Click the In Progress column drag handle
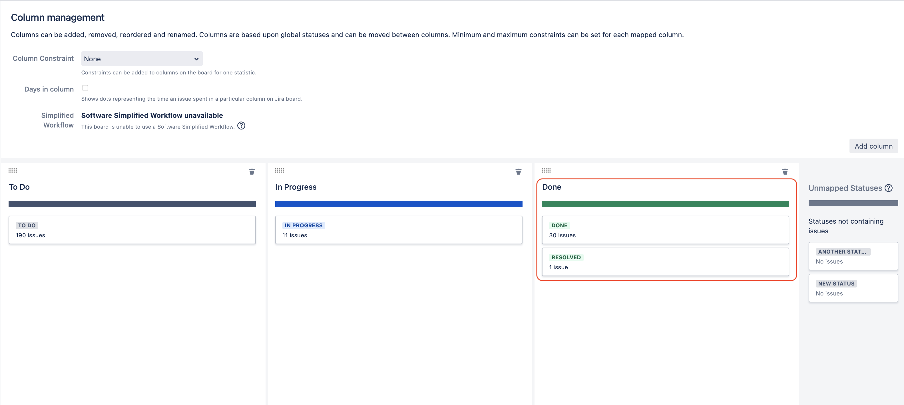The image size is (904, 405). [279, 170]
